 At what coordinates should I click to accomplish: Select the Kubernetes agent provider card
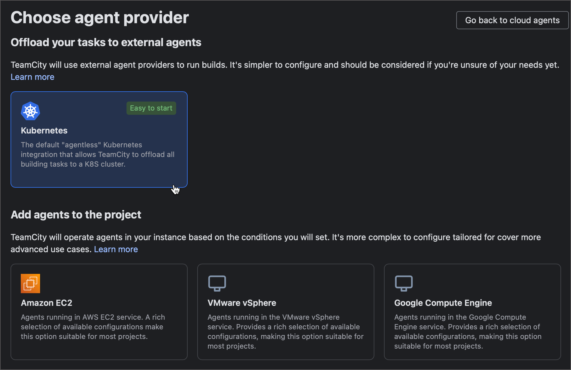tap(99, 139)
